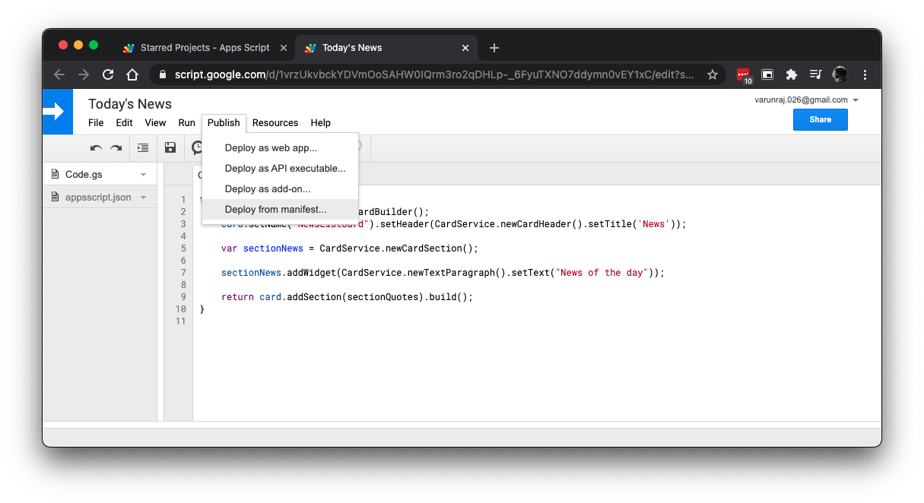Click the blue Share button
The image size is (924, 503).
pos(820,120)
